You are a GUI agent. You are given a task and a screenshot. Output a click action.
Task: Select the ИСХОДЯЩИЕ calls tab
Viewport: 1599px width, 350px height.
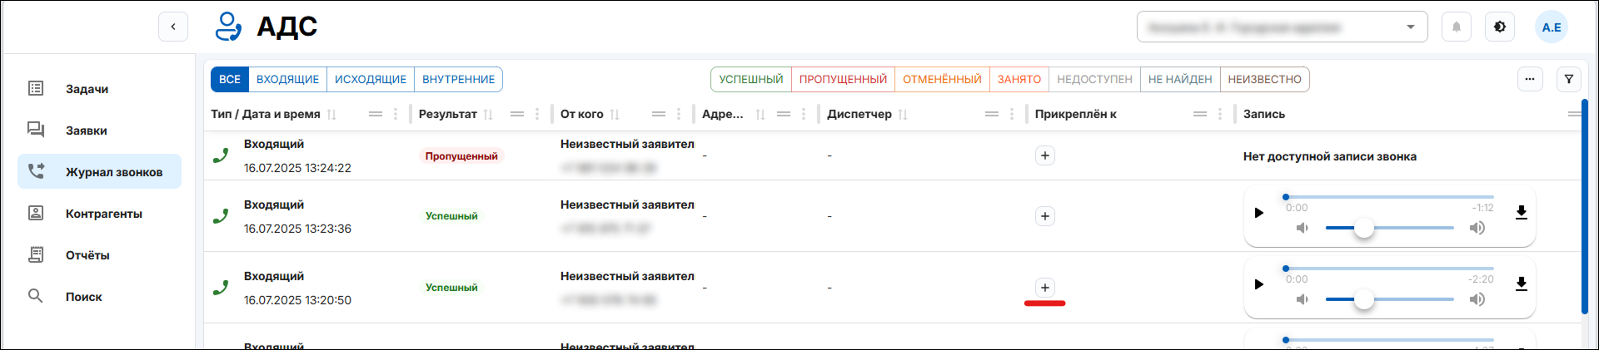coord(371,80)
